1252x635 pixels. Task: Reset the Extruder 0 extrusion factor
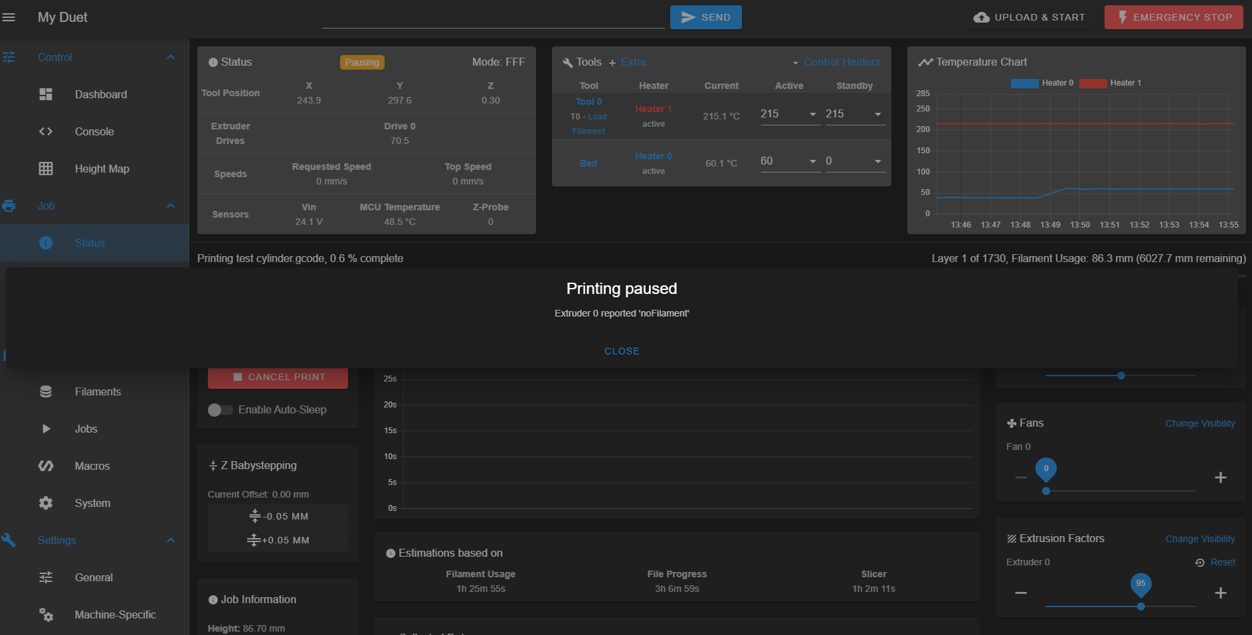point(1215,562)
